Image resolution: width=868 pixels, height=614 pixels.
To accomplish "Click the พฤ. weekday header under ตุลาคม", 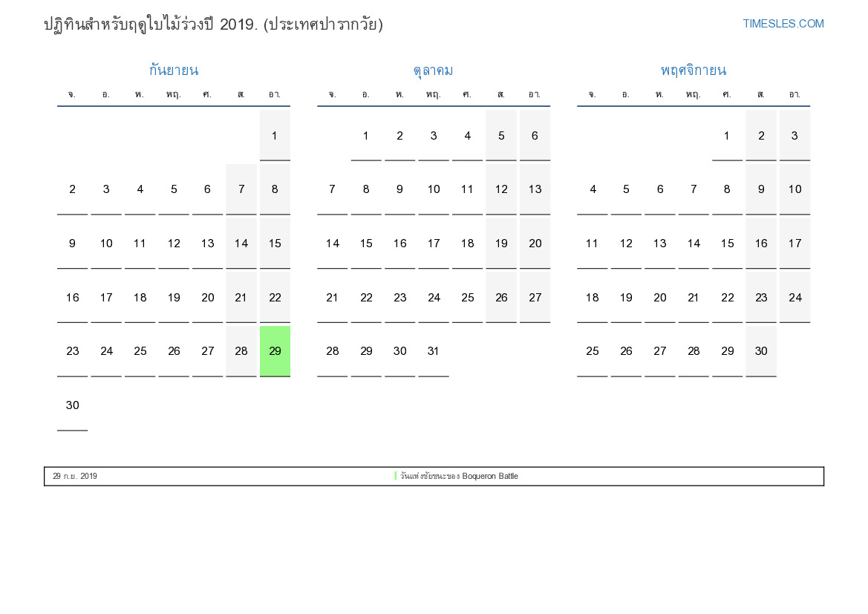I will click(x=434, y=94).
